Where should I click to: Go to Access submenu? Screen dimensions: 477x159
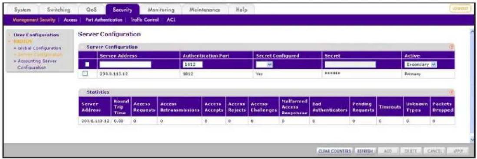[x=70, y=20]
